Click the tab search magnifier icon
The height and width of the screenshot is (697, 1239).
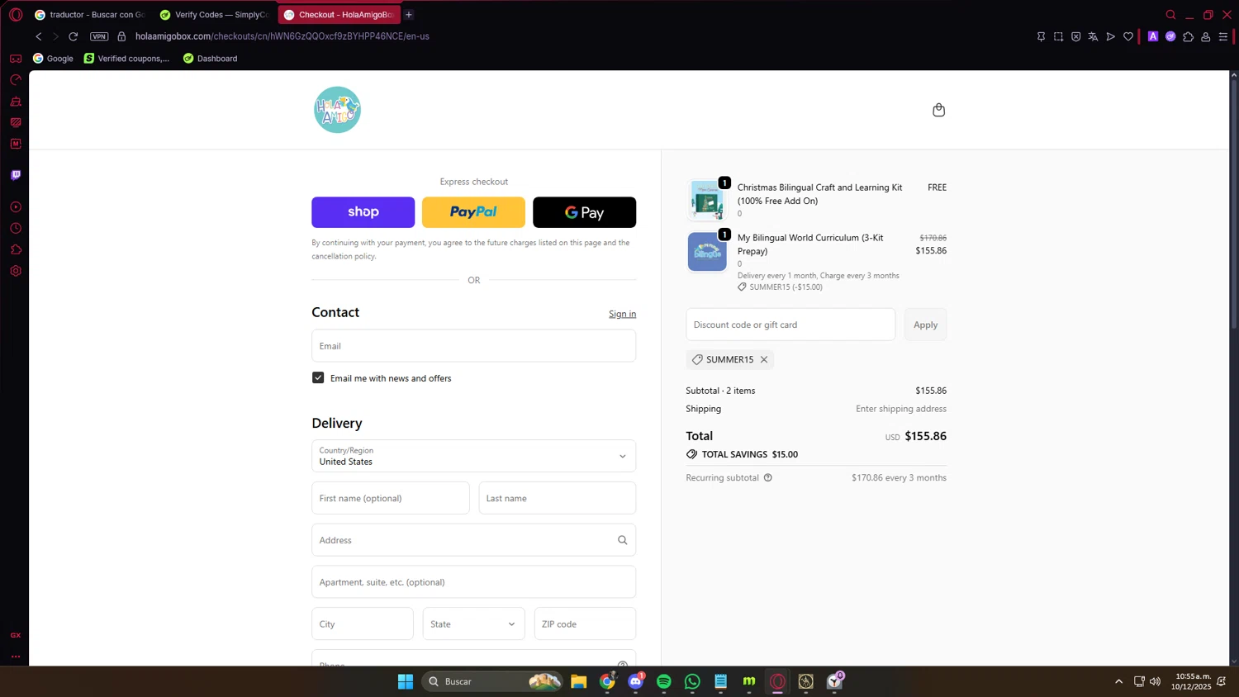tap(1170, 15)
